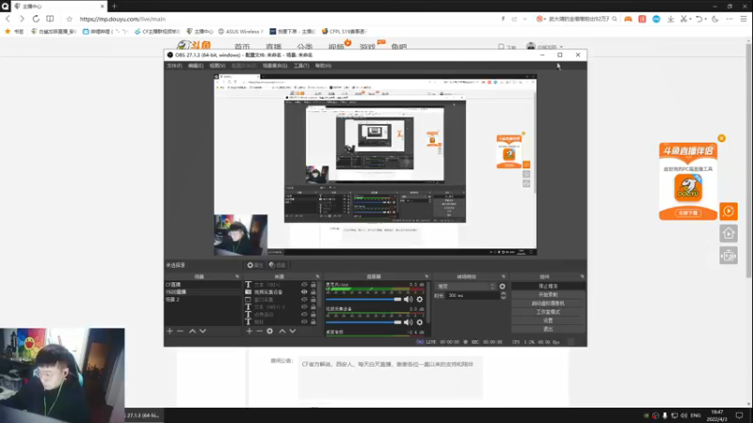Toggle lock on the first text source
753x423 pixels.
pyautogui.click(x=313, y=285)
